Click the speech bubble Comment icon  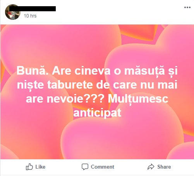point(85,167)
